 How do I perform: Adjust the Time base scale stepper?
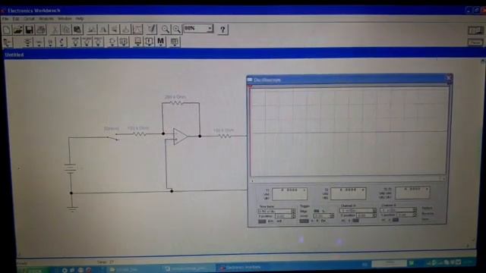click(x=293, y=211)
